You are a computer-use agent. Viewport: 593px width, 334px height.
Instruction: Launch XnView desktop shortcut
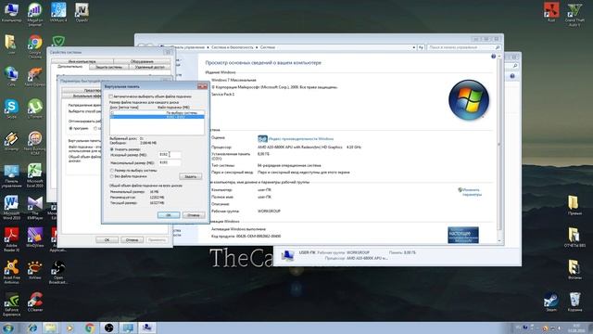(x=35, y=270)
